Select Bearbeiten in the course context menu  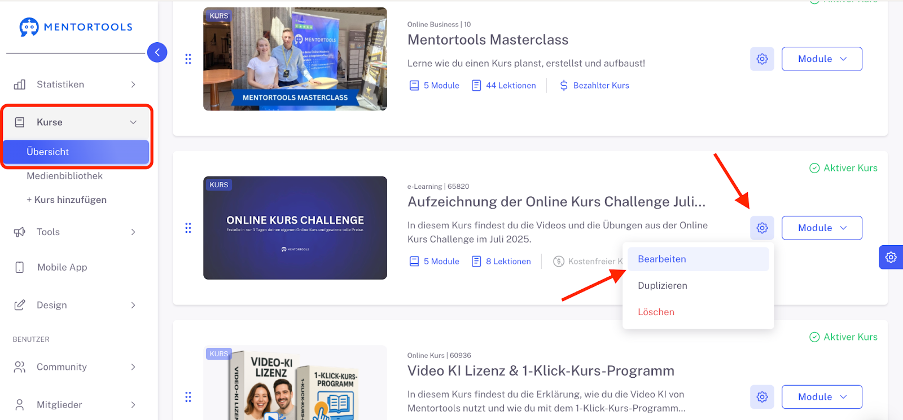(x=698, y=259)
